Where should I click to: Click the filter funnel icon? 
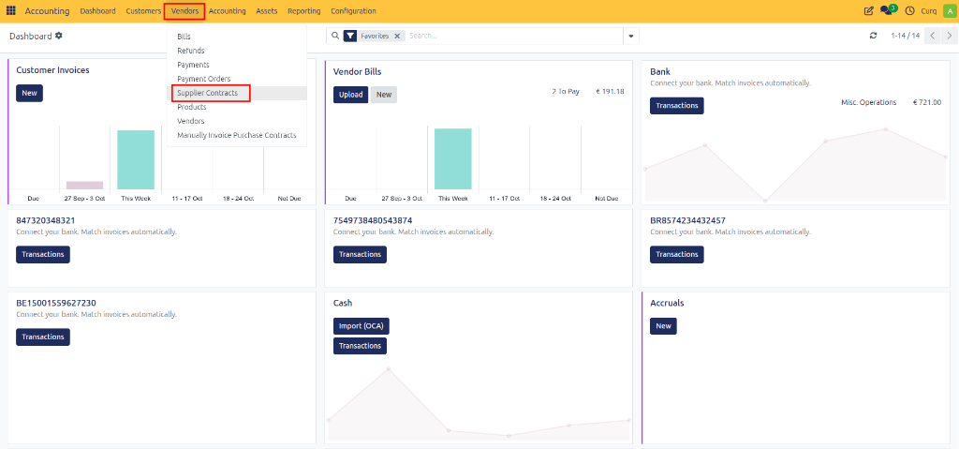350,37
